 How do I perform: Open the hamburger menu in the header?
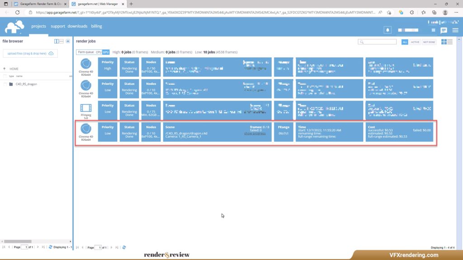[x=455, y=30]
